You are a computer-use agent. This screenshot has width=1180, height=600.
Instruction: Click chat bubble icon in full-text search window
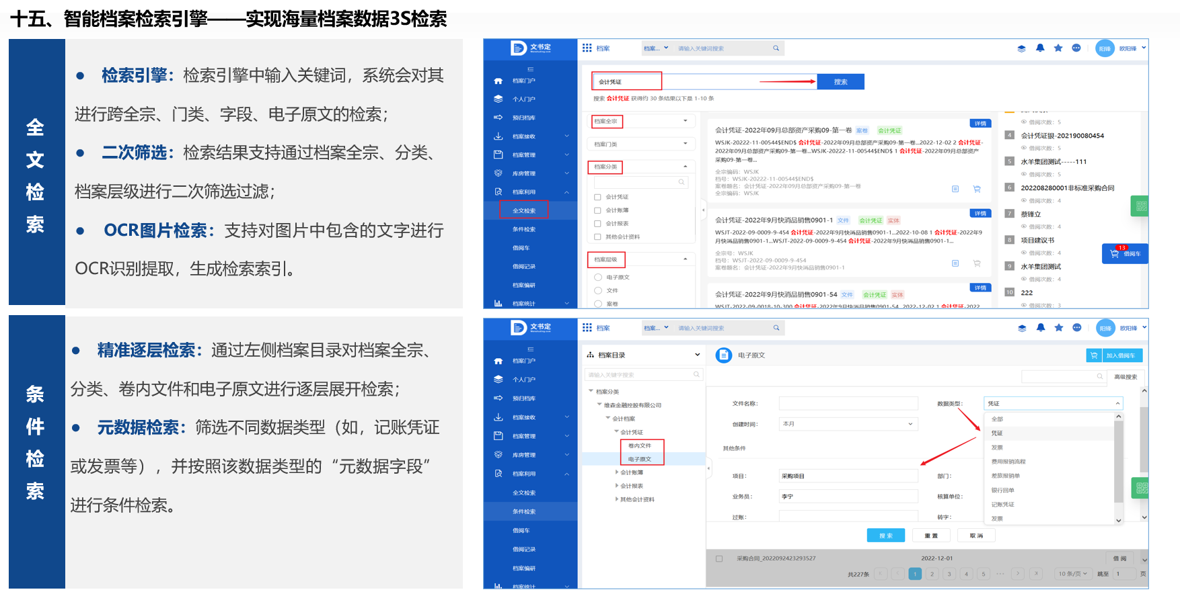1076,48
